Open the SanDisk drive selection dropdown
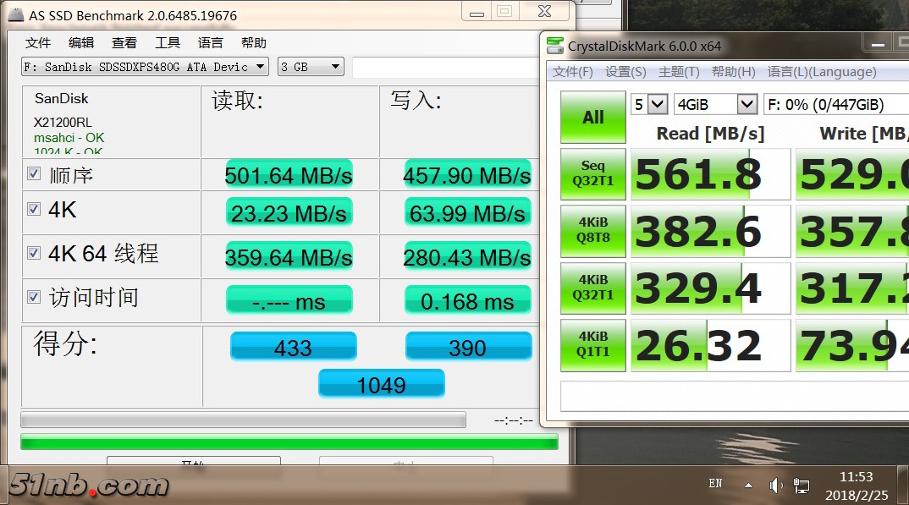This screenshot has width=909, height=505. point(145,67)
